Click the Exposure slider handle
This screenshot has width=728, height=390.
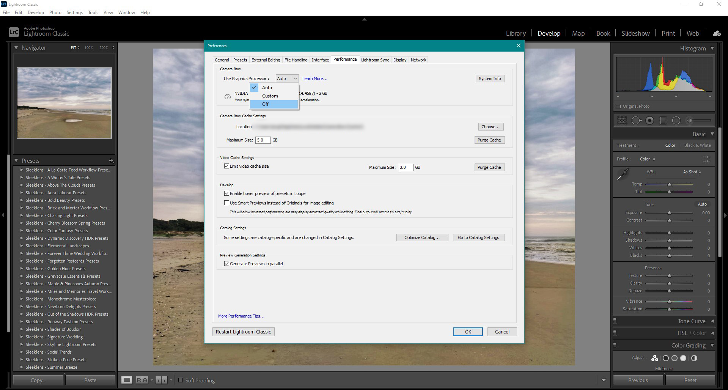[x=669, y=213]
